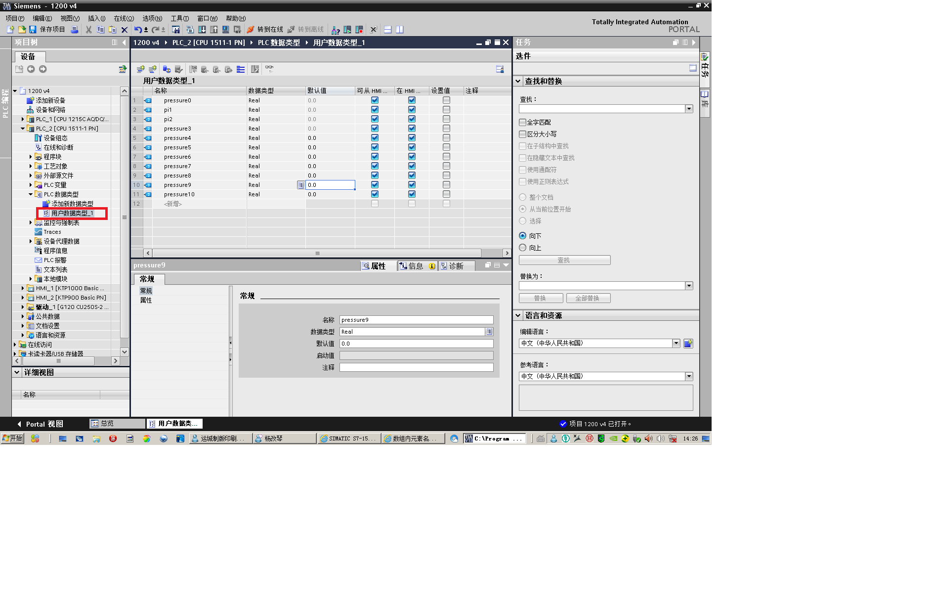This screenshot has width=932, height=612.
Task: Click the insert row icon in editor toolbar
Action: point(141,69)
